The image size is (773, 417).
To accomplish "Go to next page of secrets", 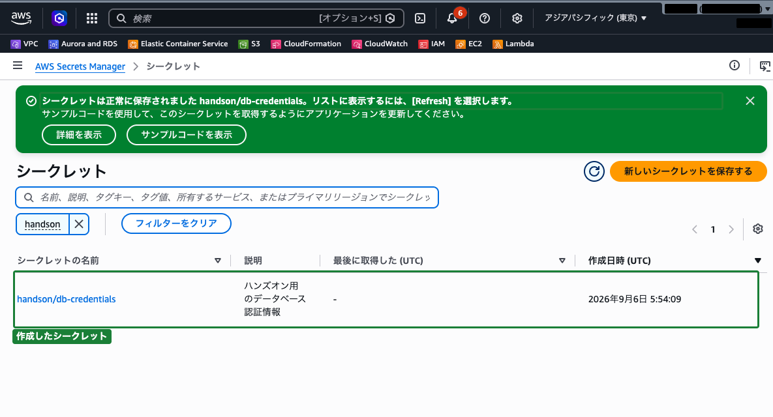I will (x=731, y=229).
